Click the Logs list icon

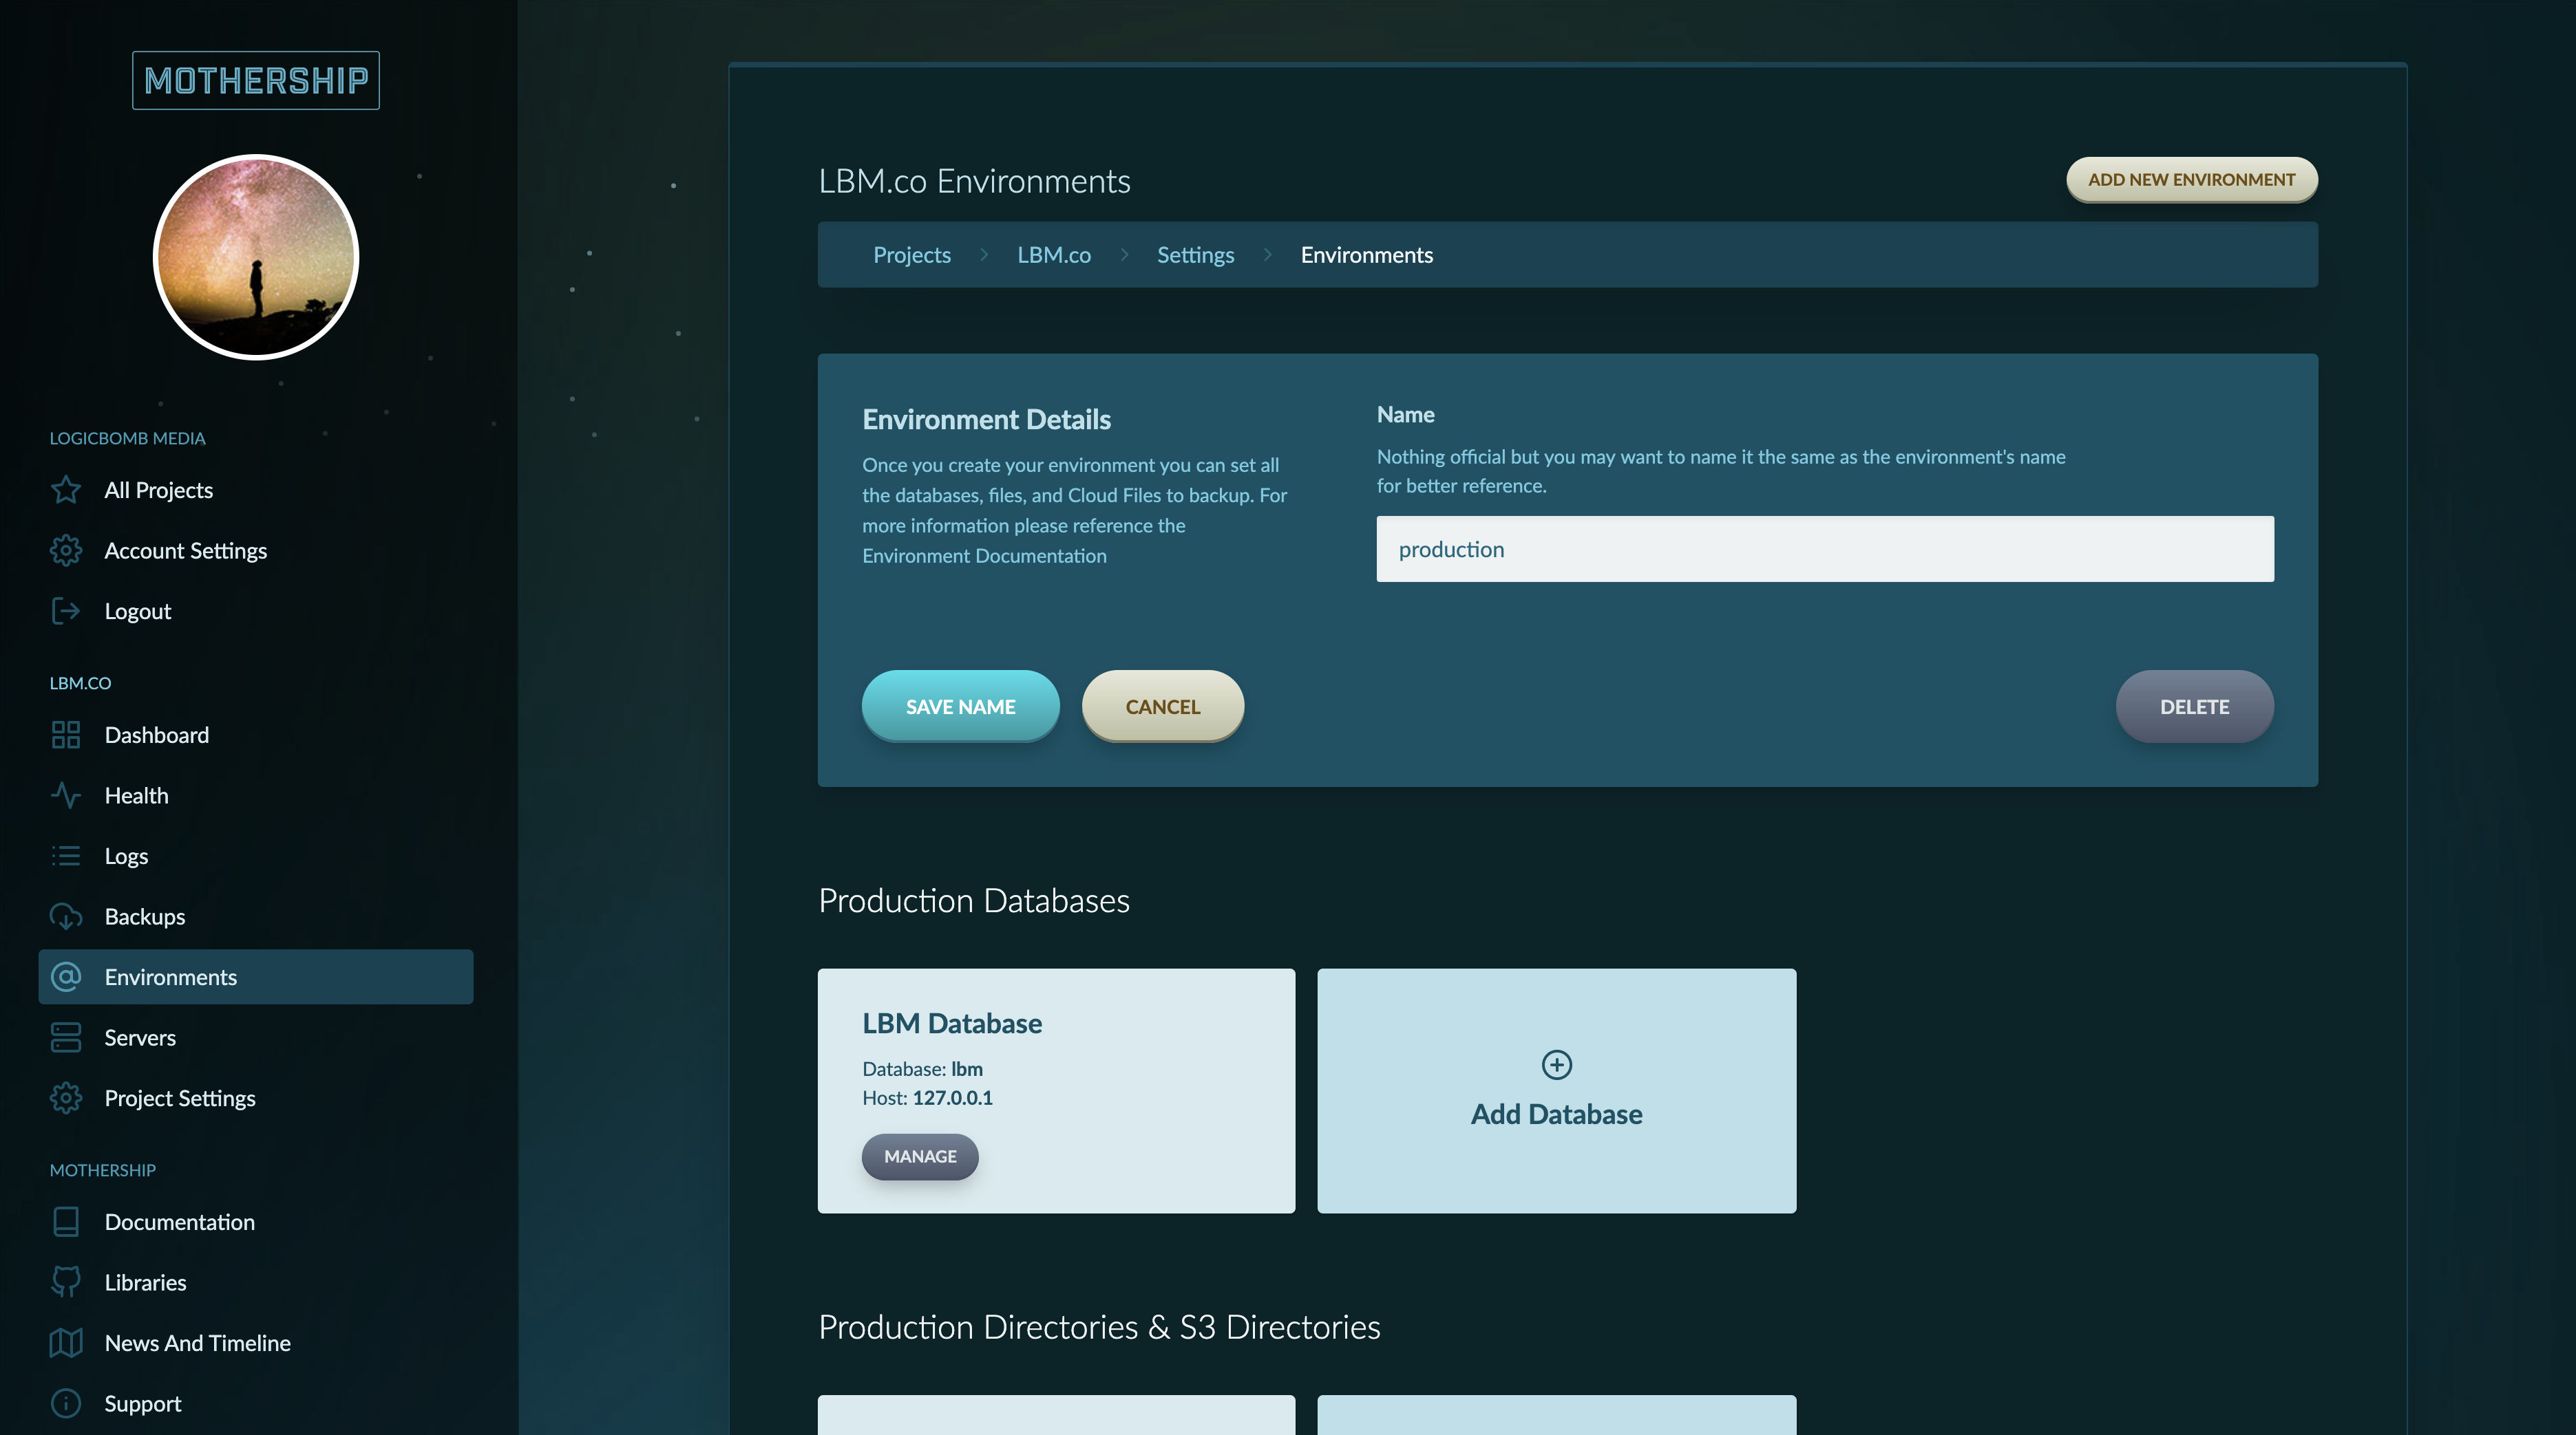(x=66, y=855)
